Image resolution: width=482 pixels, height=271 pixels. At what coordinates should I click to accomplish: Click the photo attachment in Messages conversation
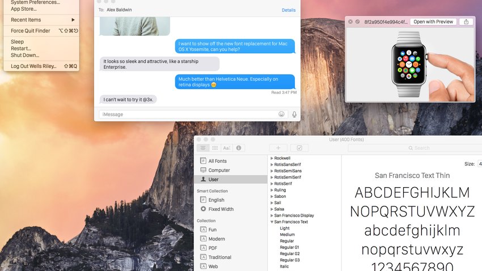coord(134,26)
